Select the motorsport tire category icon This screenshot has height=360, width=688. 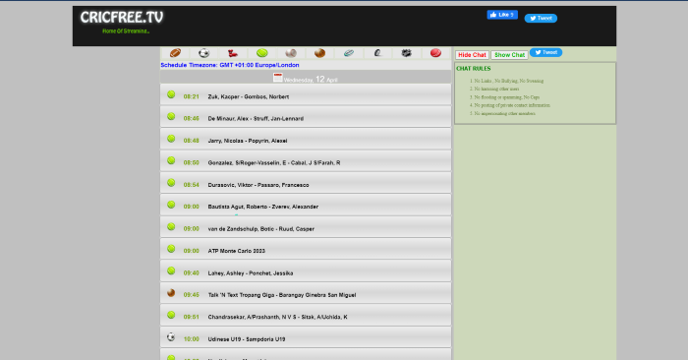pos(377,53)
